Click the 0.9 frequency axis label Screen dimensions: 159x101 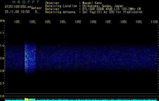click(2, 58)
